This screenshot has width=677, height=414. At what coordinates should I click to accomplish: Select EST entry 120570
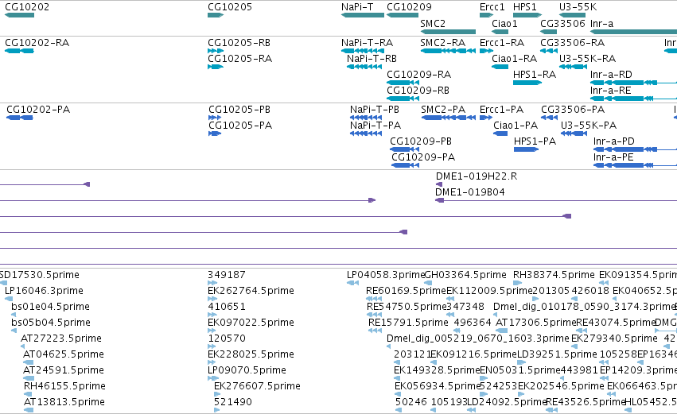coord(226,339)
